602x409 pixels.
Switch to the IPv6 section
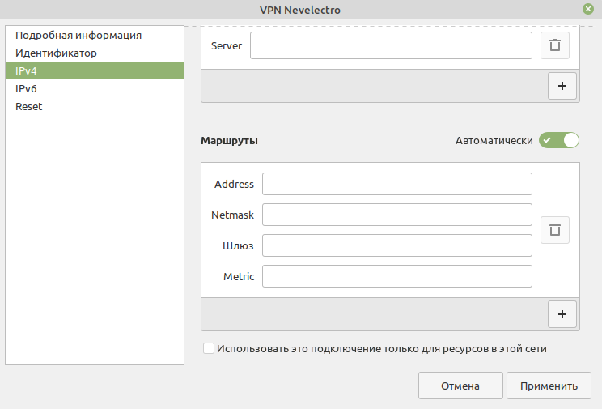click(x=95, y=88)
